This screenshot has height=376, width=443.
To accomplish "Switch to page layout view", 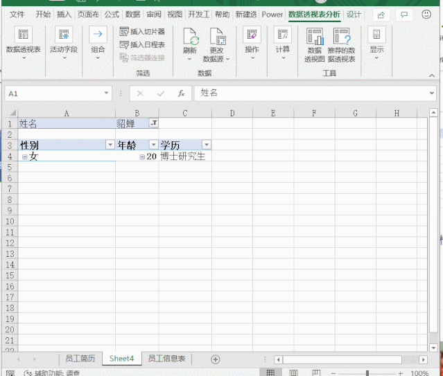I will coord(293,373).
